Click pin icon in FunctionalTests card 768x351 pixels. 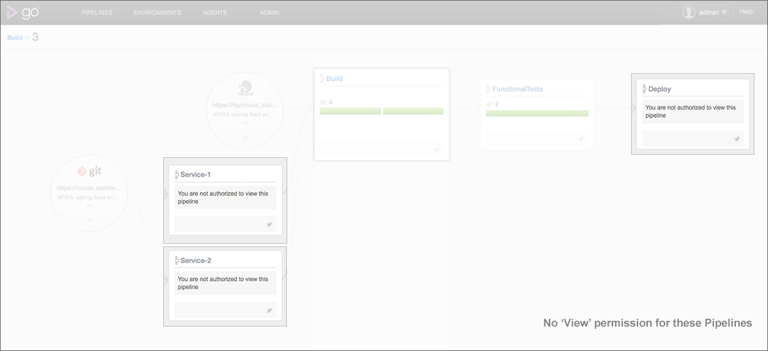pos(581,139)
